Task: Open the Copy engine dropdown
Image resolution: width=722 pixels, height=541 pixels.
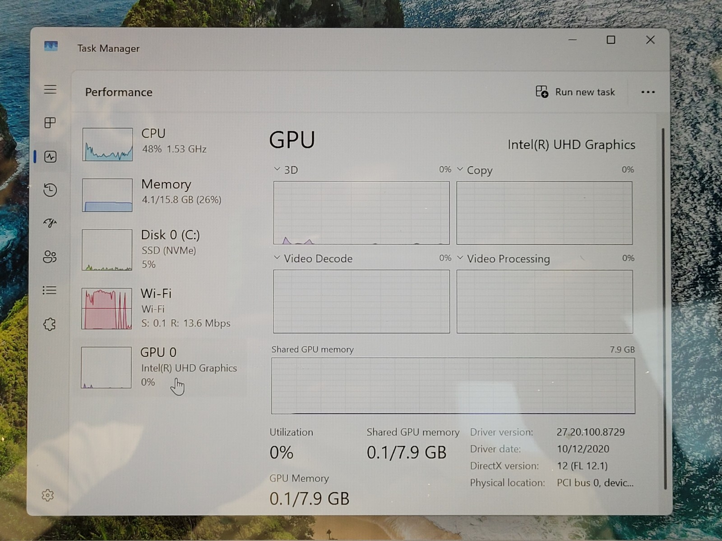Action: [x=460, y=169]
